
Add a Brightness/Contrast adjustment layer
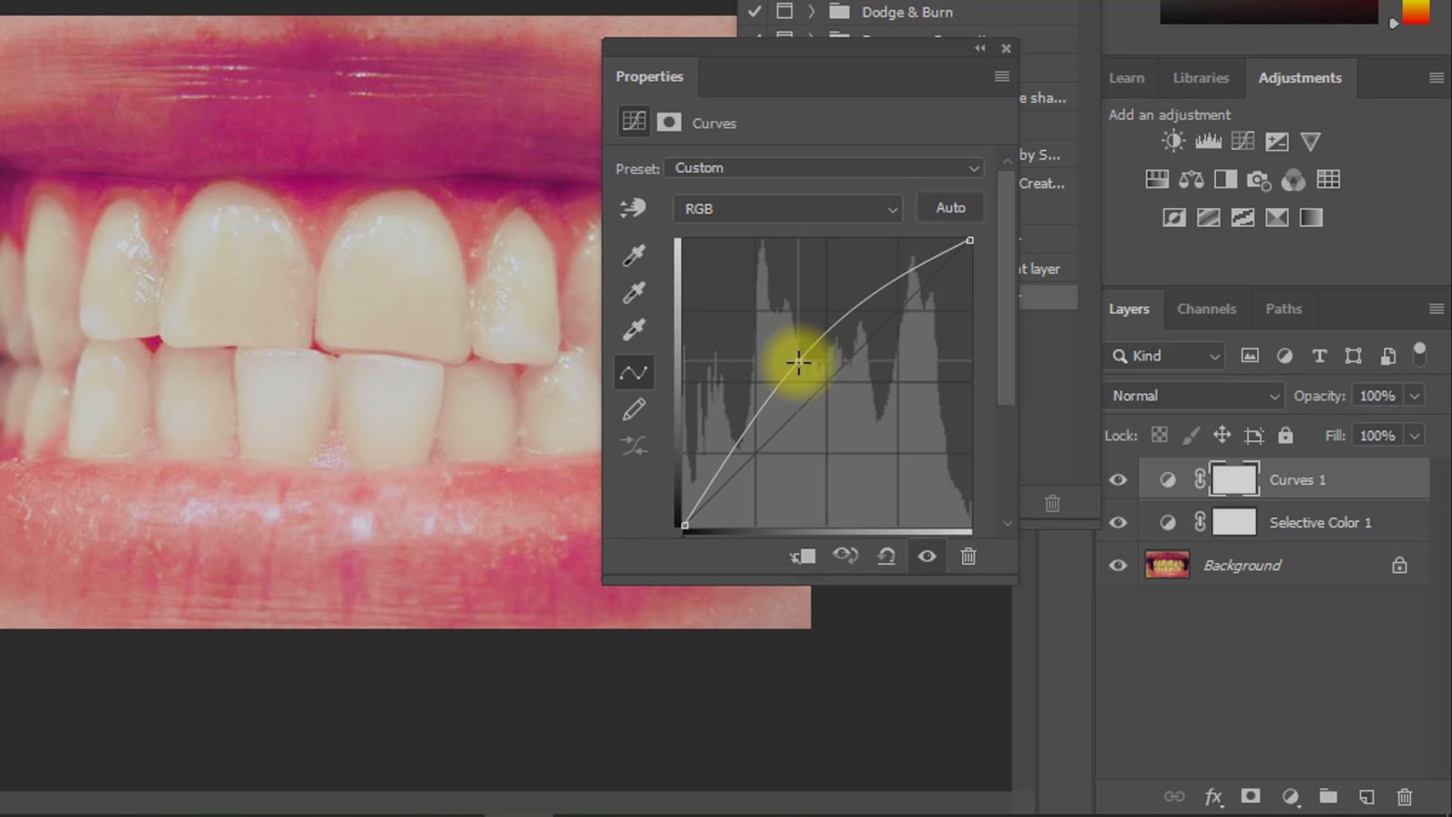1172,141
